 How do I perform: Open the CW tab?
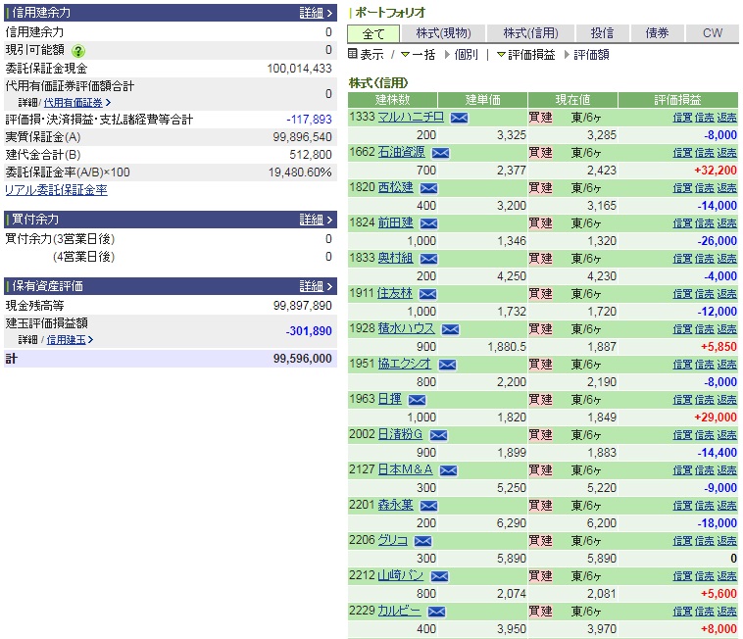pyautogui.click(x=713, y=33)
